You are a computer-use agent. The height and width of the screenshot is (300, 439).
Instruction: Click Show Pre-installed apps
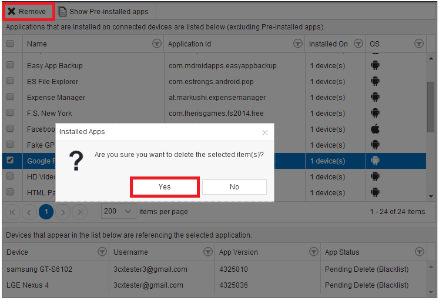point(103,12)
